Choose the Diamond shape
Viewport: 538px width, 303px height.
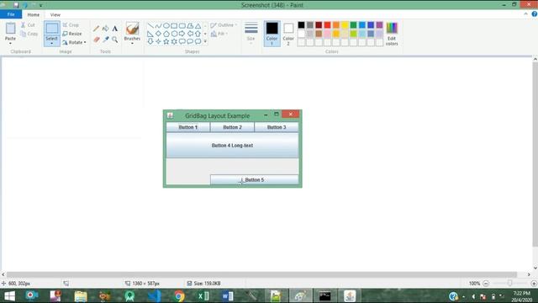point(158,34)
